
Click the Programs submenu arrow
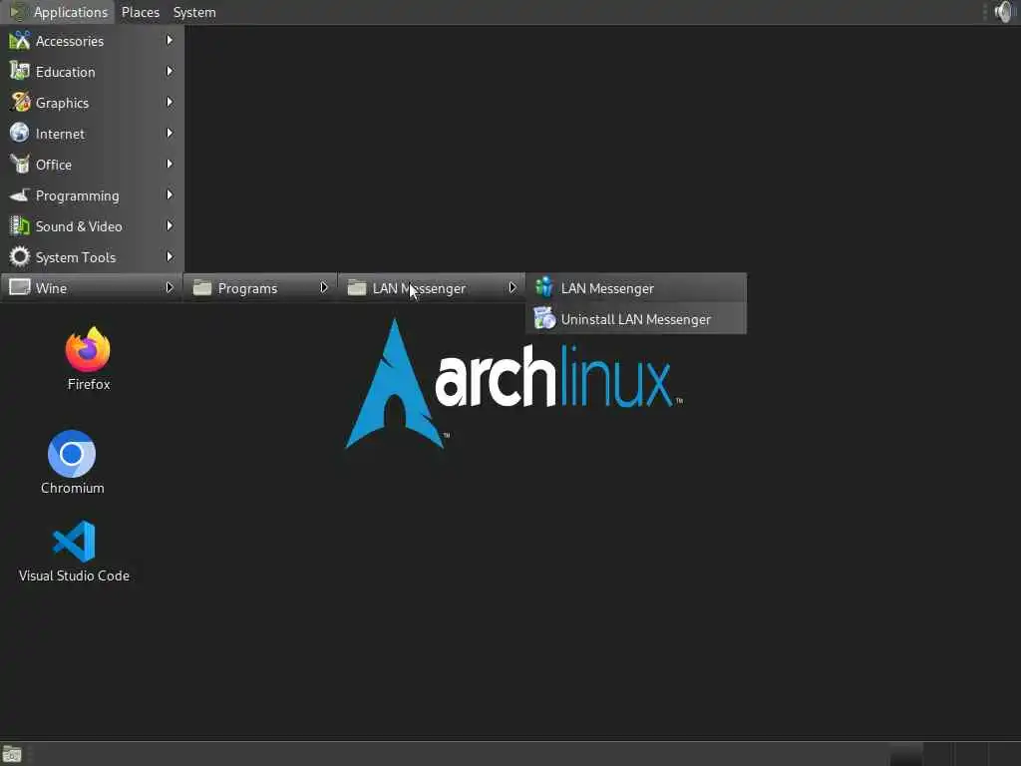point(324,287)
